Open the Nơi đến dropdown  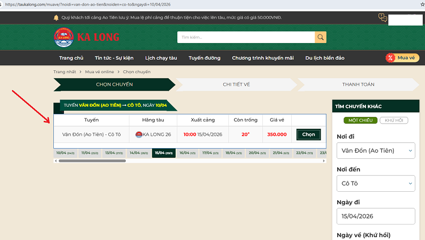[376, 184]
